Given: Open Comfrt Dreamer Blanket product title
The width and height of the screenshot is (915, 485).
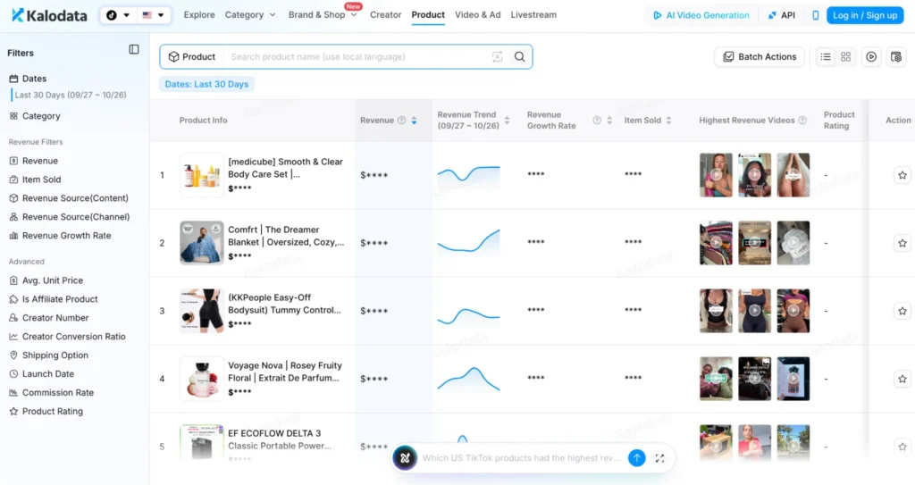Looking at the screenshot, I should [x=286, y=236].
